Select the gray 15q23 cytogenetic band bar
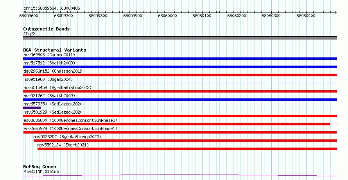 pos(180,38)
